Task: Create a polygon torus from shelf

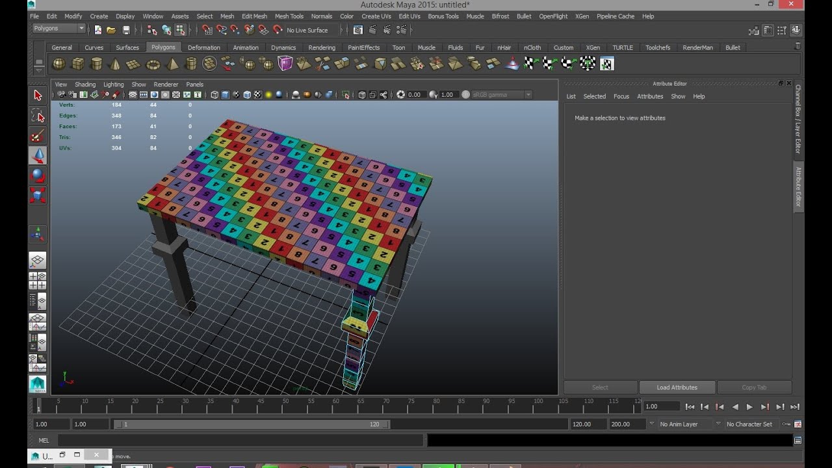Action: [153, 64]
